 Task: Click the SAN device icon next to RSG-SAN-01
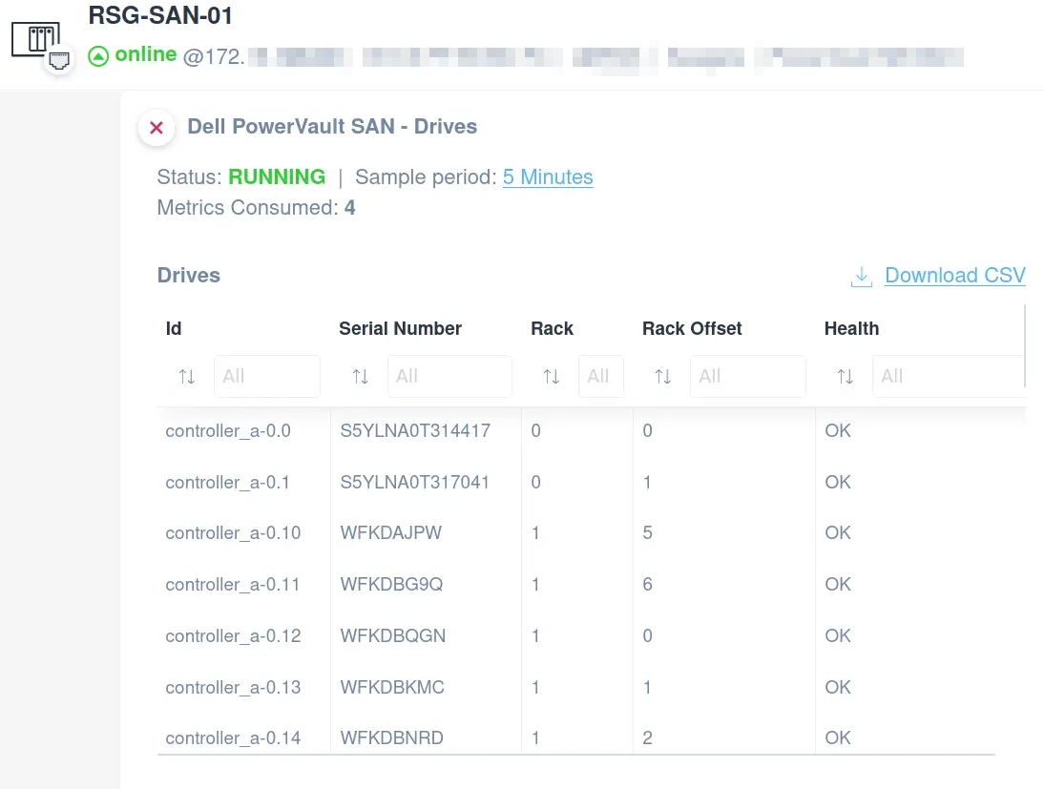click(36, 40)
